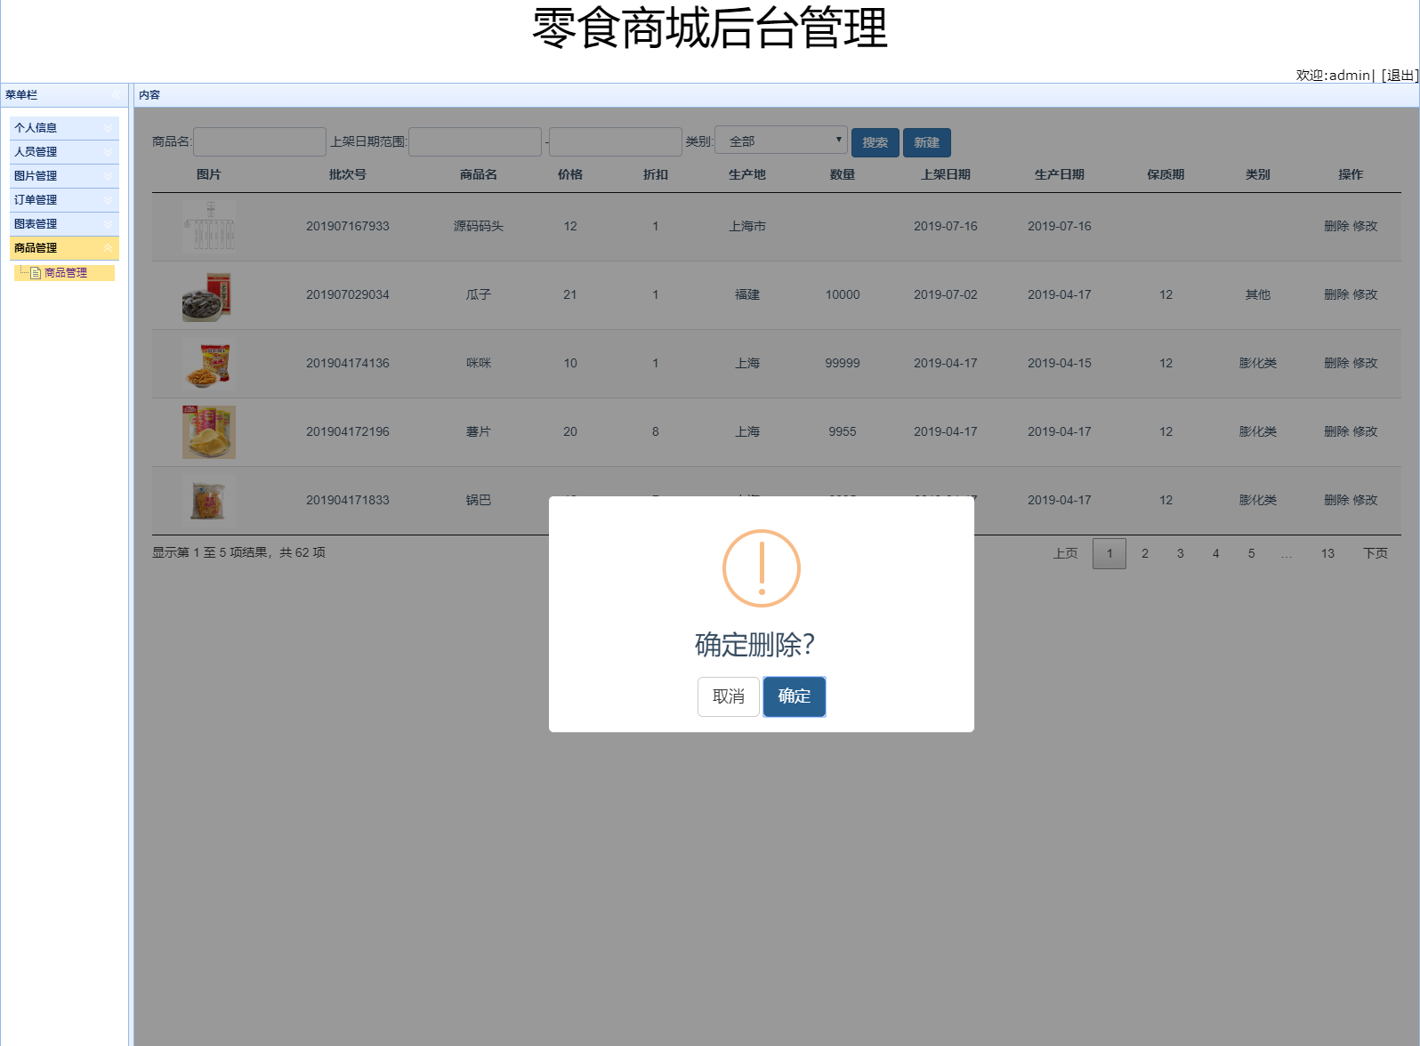The width and height of the screenshot is (1420, 1046).
Task: Click batch number 201904171833
Action: 348,500
